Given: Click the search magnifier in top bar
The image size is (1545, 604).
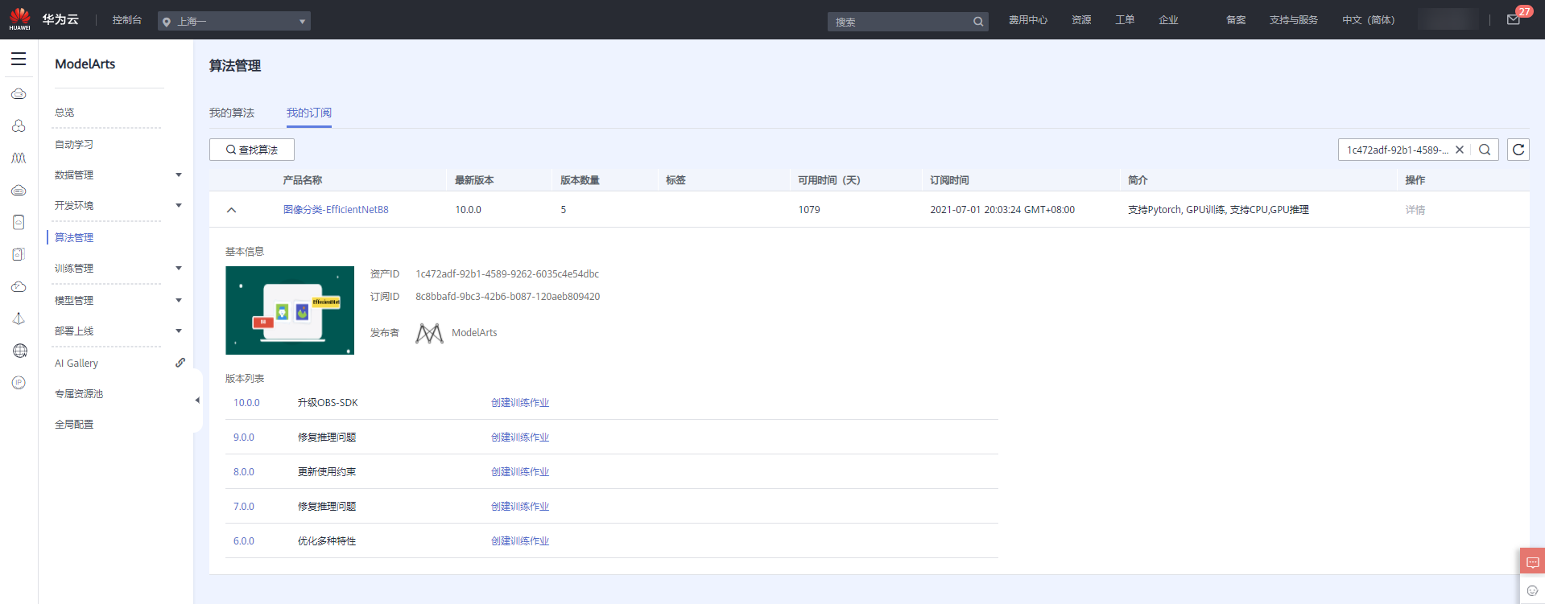Looking at the screenshot, I should click(978, 22).
